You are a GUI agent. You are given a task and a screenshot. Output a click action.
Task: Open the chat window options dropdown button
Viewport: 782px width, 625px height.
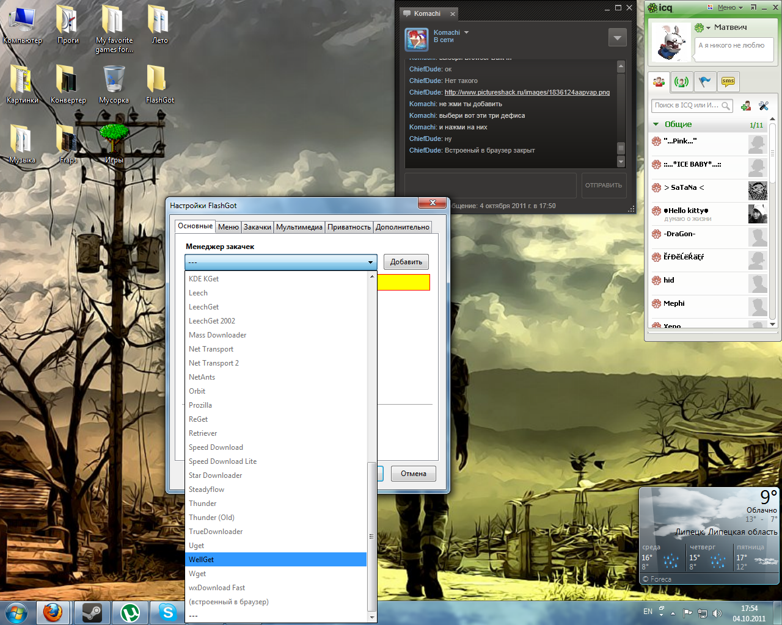coord(618,38)
